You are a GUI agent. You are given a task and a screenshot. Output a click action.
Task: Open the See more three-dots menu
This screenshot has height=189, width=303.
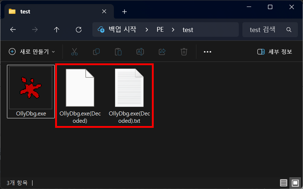click(207, 52)
